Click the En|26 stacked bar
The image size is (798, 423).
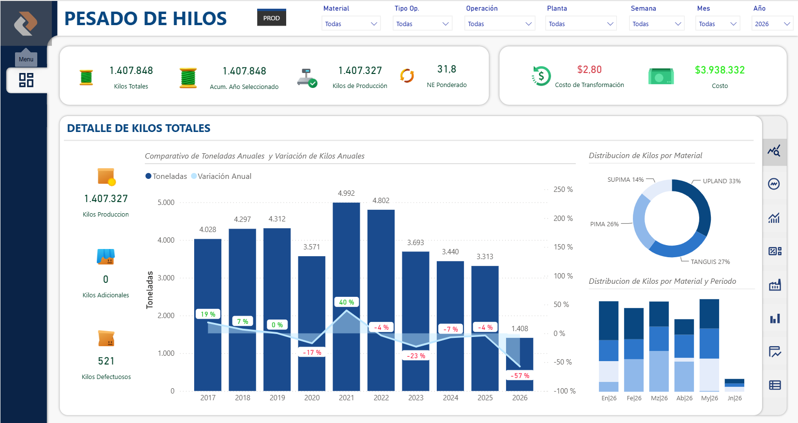pos(609,346)
